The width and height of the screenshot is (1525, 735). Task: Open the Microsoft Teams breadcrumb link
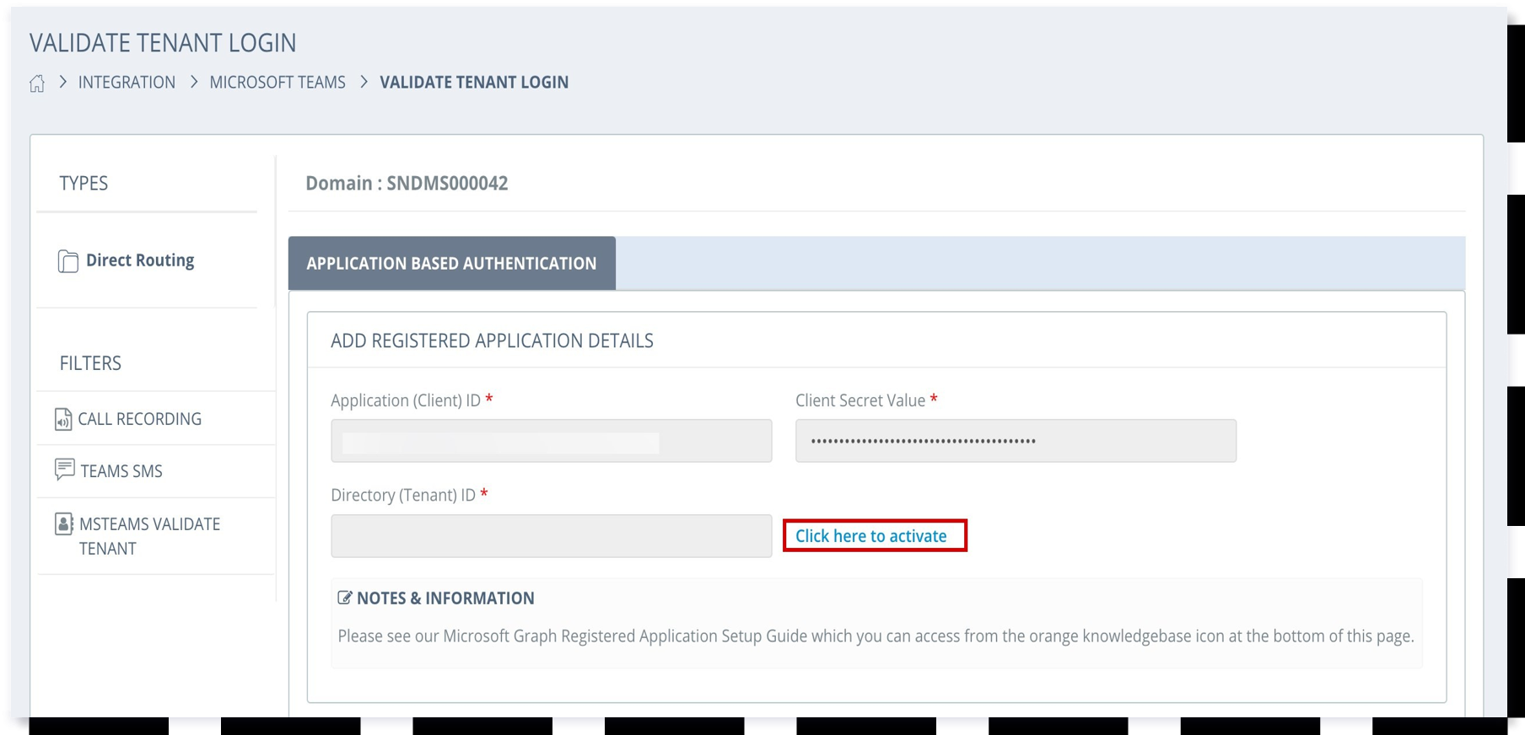(x=278, y=83)
